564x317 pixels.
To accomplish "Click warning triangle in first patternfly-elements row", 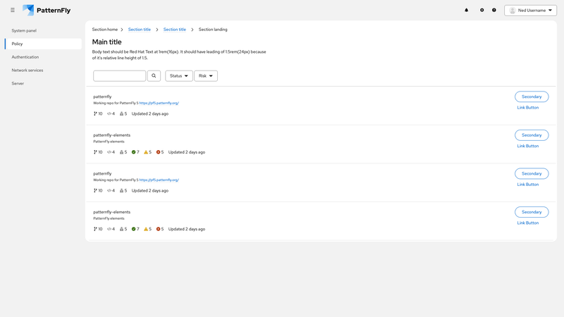I will [146, 152].
